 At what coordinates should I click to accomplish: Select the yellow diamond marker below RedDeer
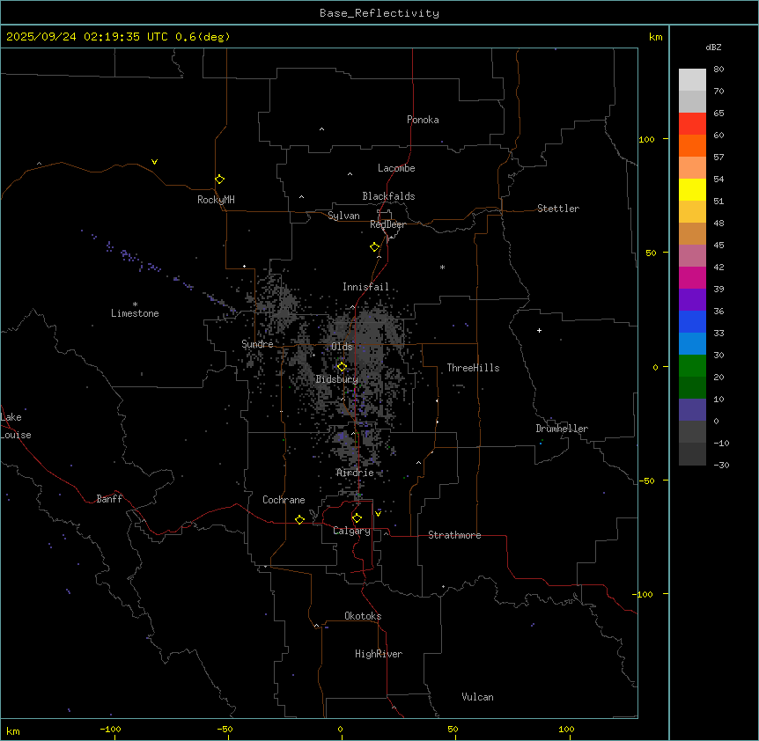[375, 247]
